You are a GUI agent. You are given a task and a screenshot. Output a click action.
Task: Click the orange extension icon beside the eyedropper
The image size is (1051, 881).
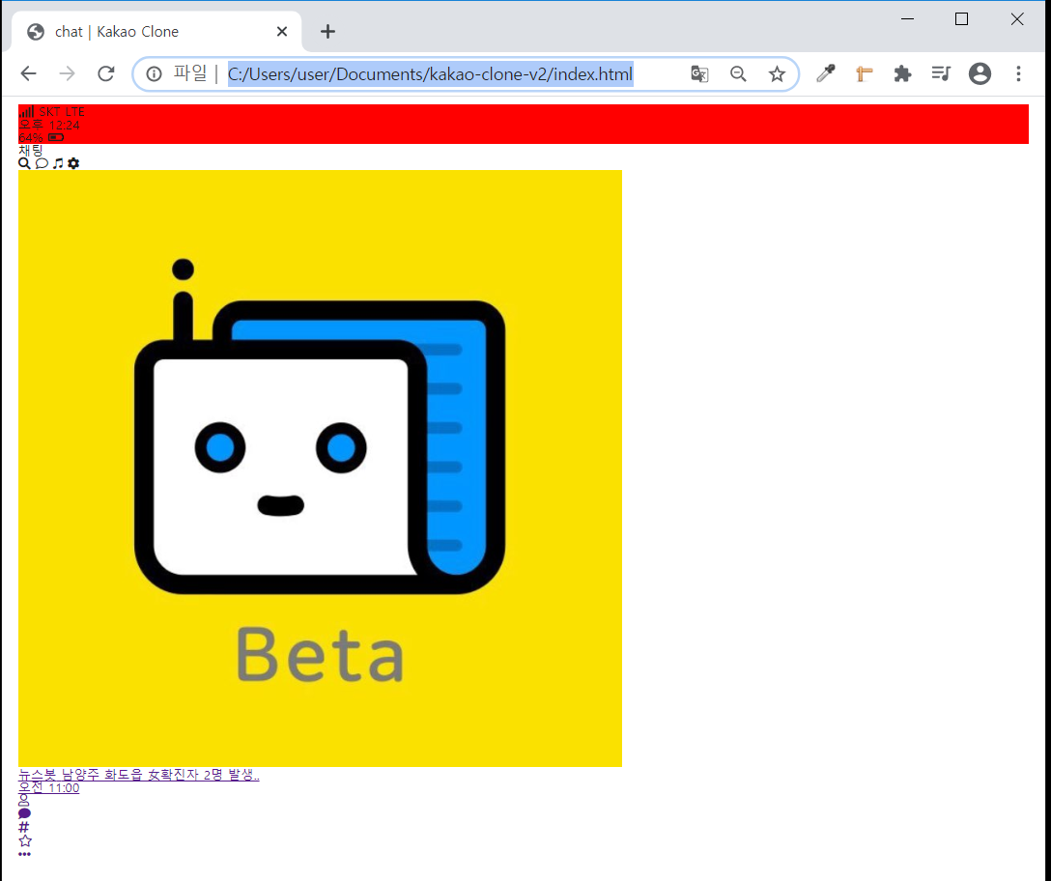(x=864, y=73)
